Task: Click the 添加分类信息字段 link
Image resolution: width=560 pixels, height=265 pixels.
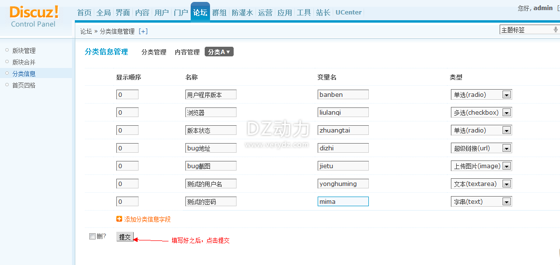Action: point(147,219)
